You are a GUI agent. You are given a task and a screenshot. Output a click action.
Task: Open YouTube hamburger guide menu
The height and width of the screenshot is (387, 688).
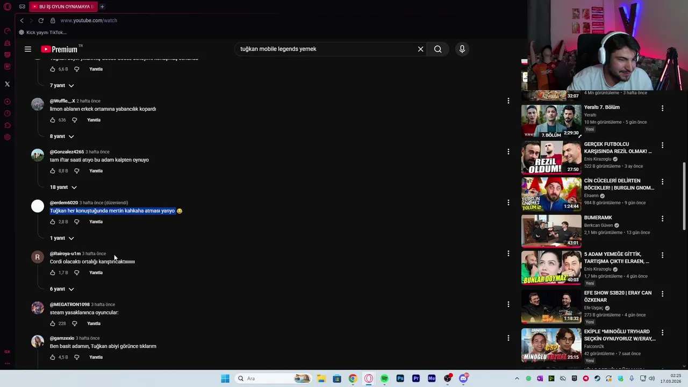click(28, 49)
